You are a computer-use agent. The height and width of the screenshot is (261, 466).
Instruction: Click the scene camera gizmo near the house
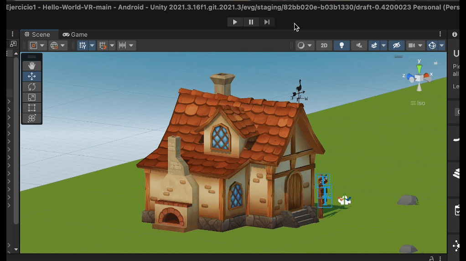[344, 201]
